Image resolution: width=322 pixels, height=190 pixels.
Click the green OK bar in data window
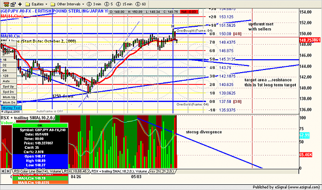click(x=40, y=125)
